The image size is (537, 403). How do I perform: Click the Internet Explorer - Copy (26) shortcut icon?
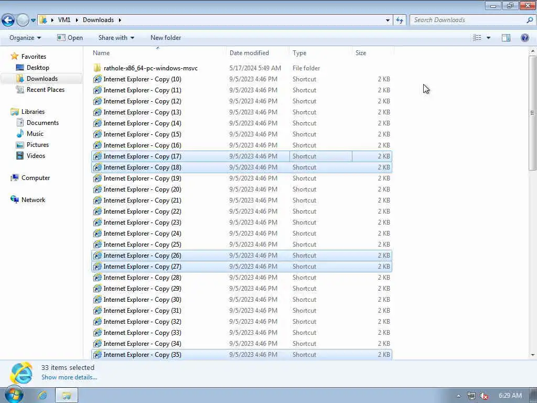tap(97, 256)
